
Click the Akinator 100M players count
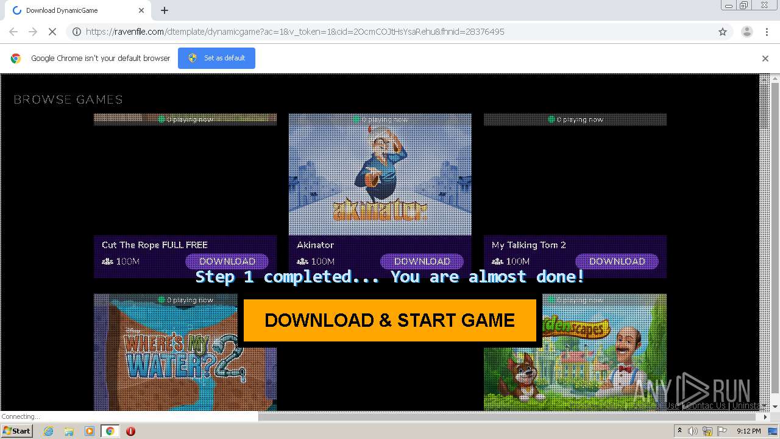point(316,262)
